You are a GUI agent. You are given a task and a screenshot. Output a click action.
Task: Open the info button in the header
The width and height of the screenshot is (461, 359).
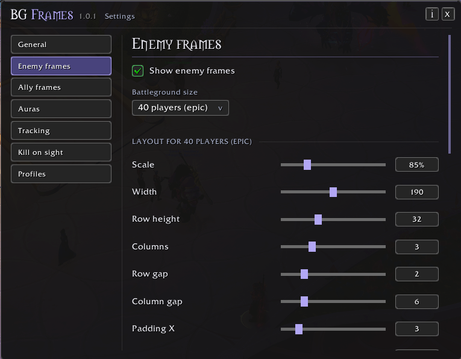(431, 14)
